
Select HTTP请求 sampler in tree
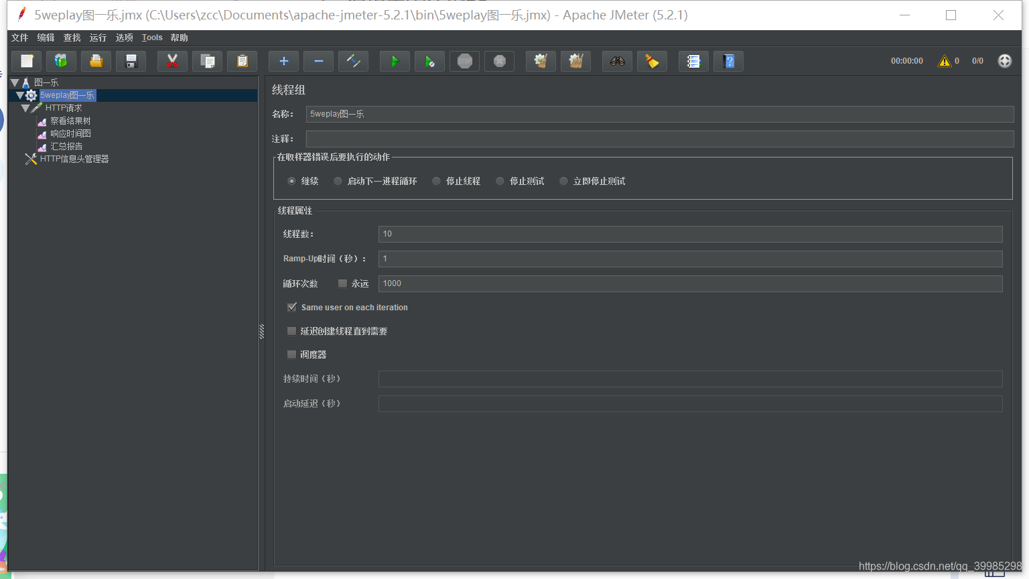(64, 108)
